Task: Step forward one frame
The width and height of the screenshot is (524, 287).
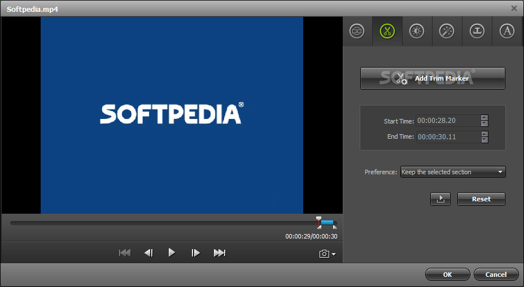Action: pyautogui.click(x=195, y=253)
